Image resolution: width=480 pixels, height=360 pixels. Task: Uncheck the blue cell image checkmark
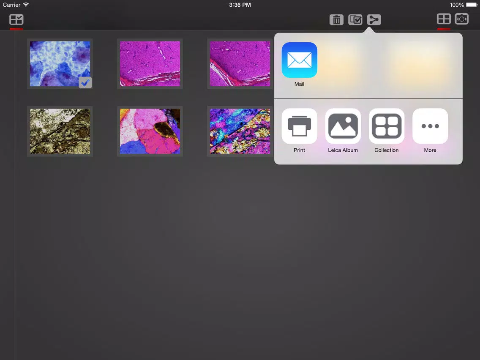pos(85,82)
